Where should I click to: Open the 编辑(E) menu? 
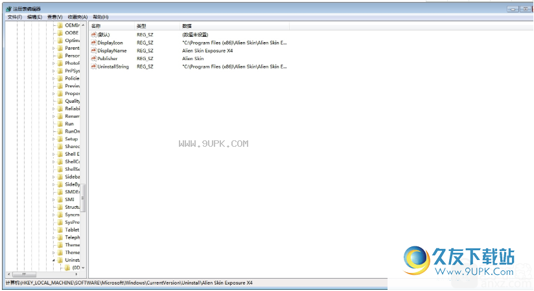[x=34, y=17]
